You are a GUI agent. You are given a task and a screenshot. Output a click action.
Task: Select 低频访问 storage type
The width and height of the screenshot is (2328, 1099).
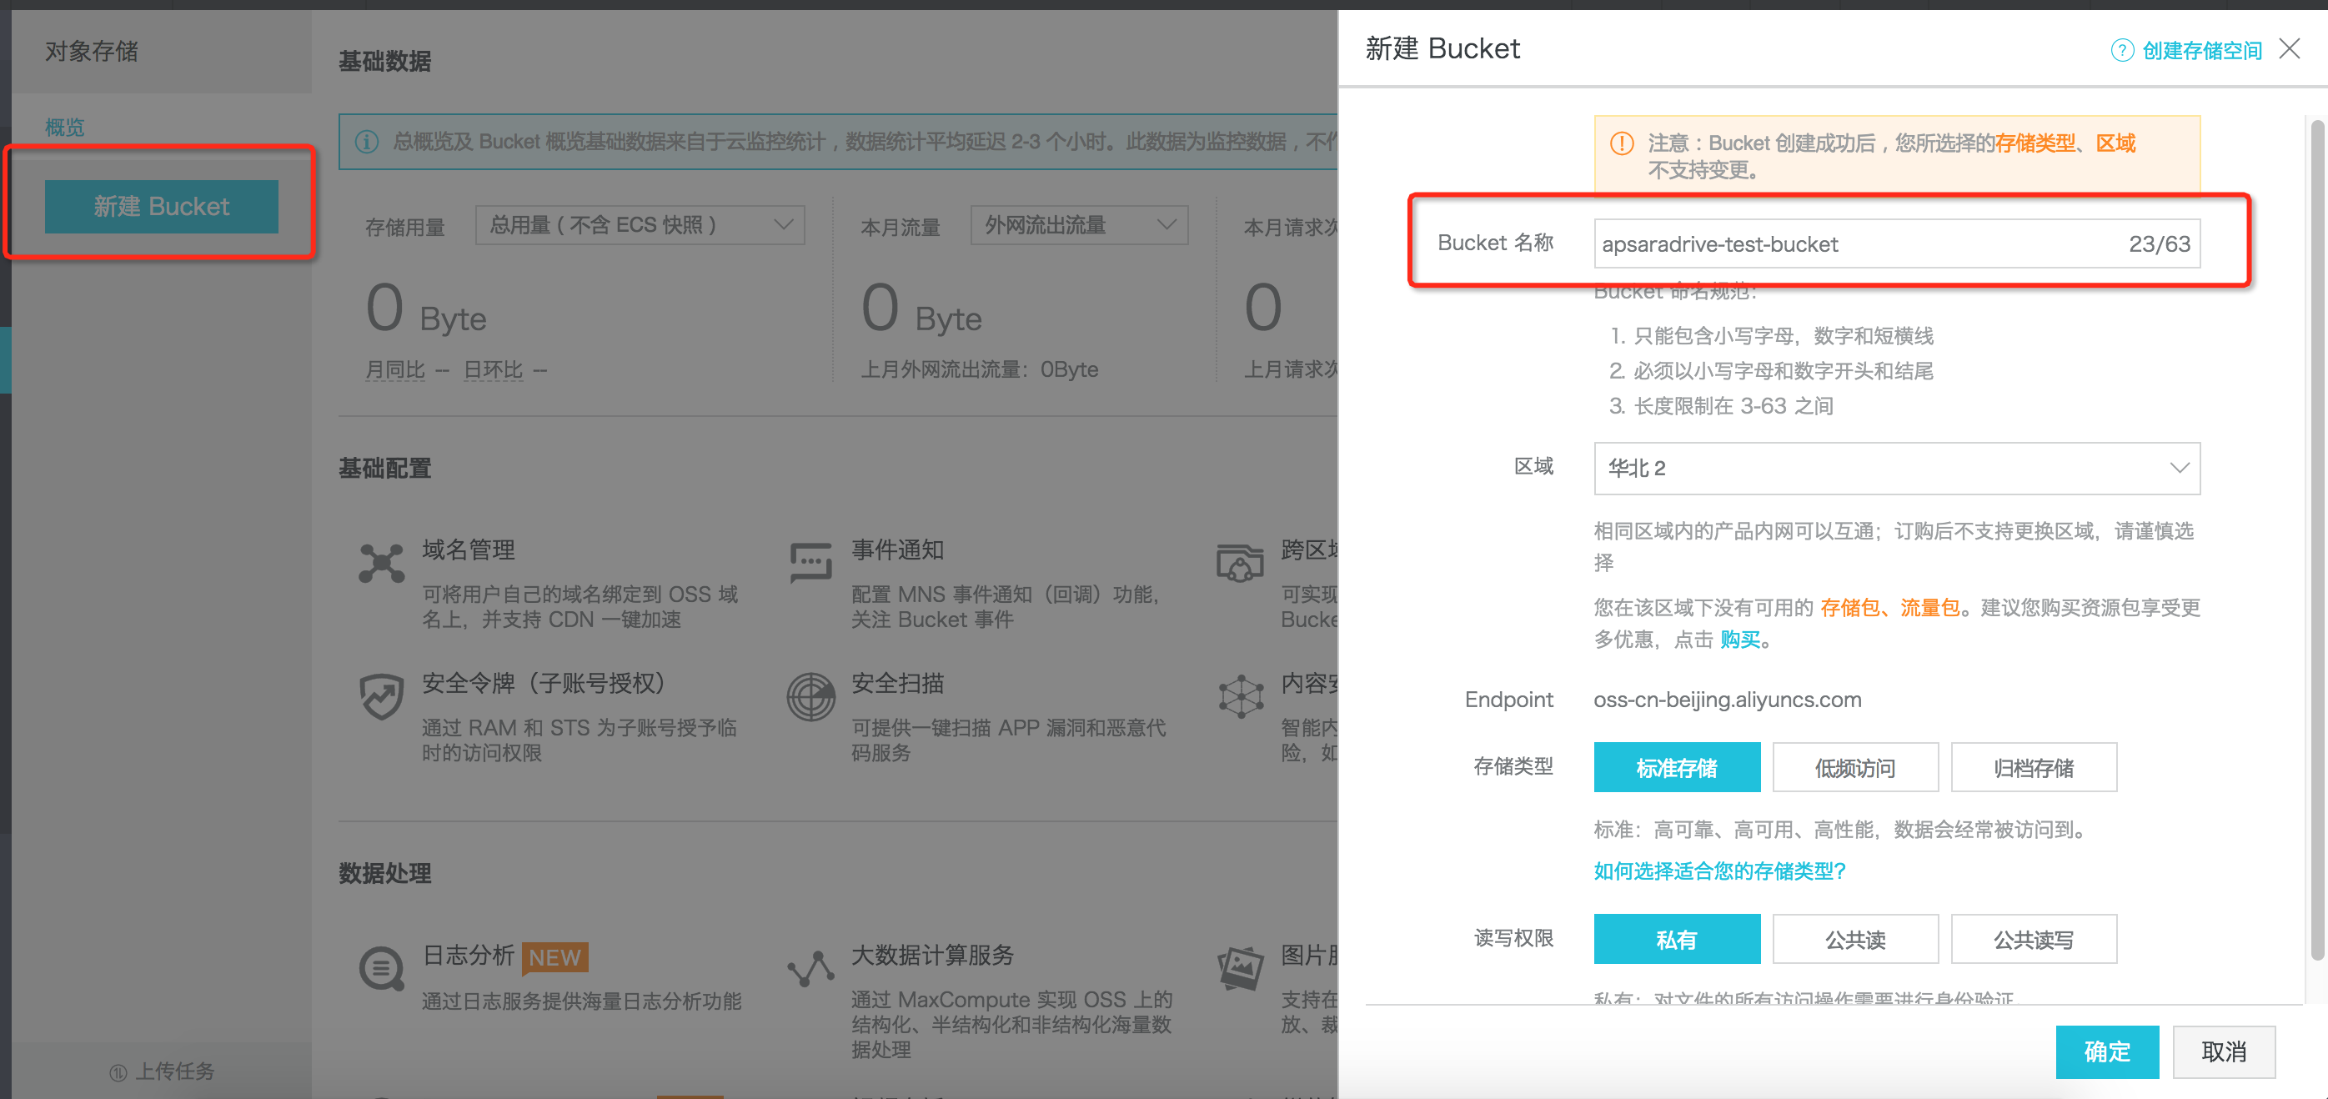(x=1854, y=767)
